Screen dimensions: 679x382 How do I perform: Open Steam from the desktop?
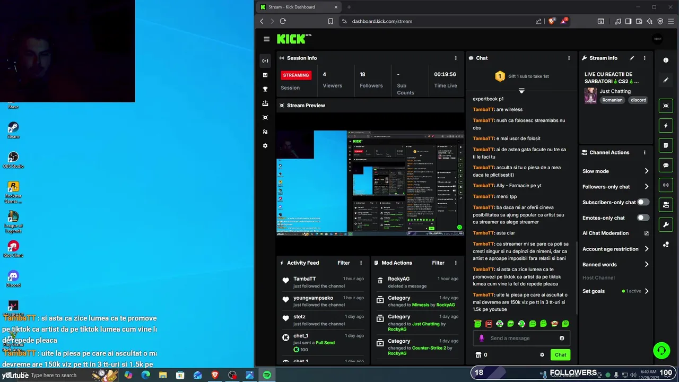click(13, 131)
